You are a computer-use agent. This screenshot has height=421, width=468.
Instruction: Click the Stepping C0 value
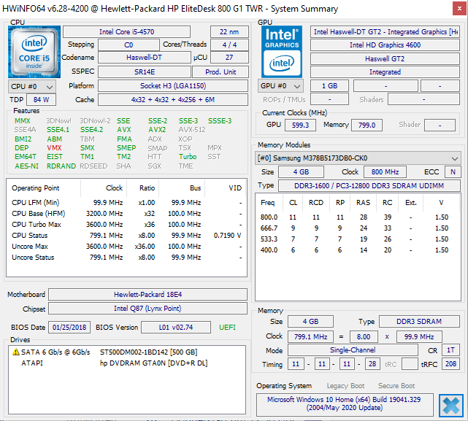tap(128, 45)
